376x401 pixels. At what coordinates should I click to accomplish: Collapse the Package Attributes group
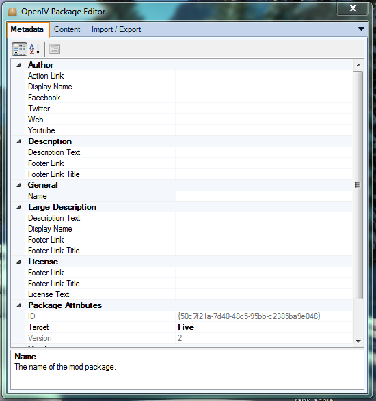pos(18,305)
